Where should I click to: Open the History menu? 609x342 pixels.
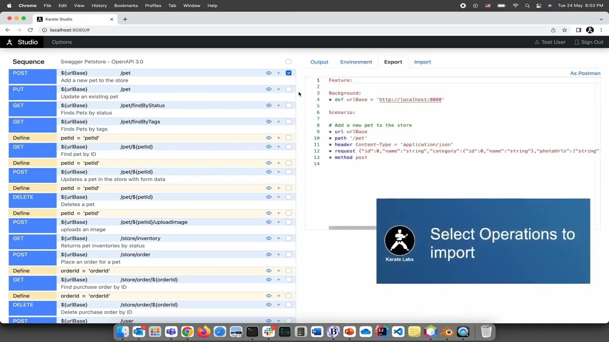click(99, 6)
